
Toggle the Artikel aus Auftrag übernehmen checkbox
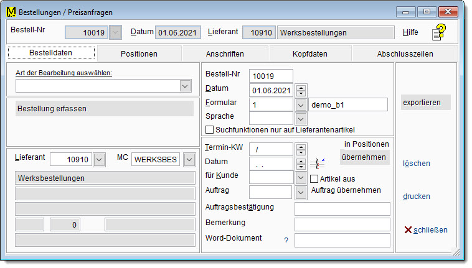click(314, 179)
